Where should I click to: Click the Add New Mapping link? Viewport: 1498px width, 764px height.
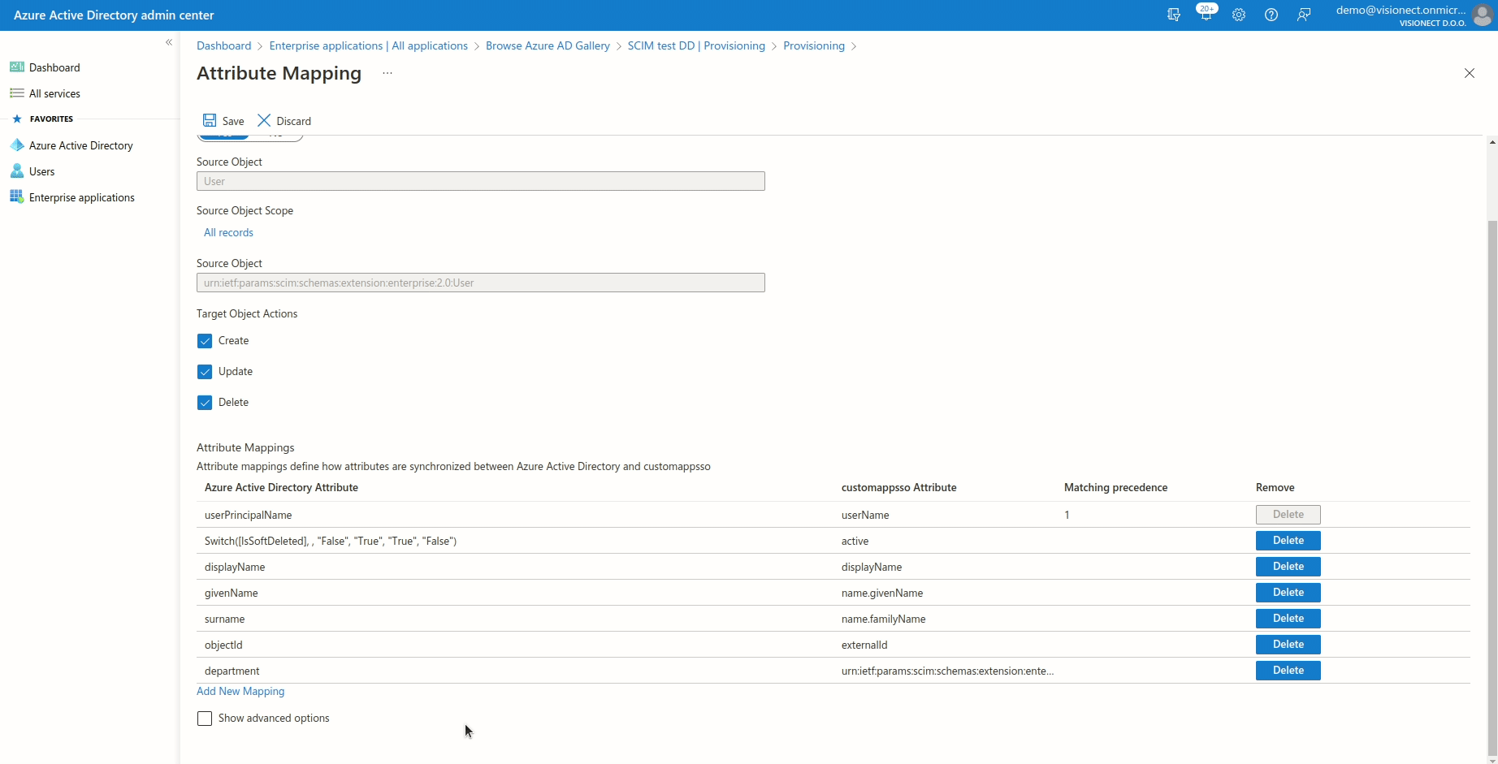[x=240, y=691]
